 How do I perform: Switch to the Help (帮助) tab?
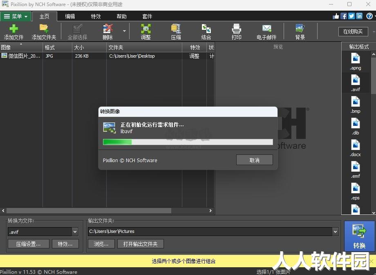tap(121, 16)
